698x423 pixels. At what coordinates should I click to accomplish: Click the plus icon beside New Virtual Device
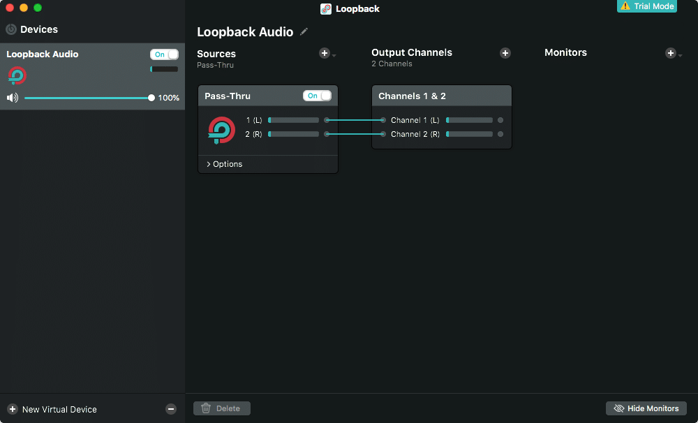(x=13, y=409)
